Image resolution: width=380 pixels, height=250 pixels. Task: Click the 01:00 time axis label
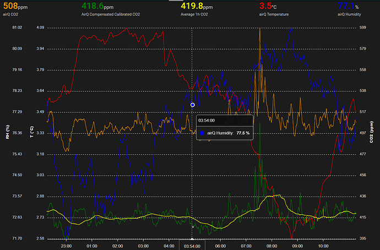click(92, 246)
